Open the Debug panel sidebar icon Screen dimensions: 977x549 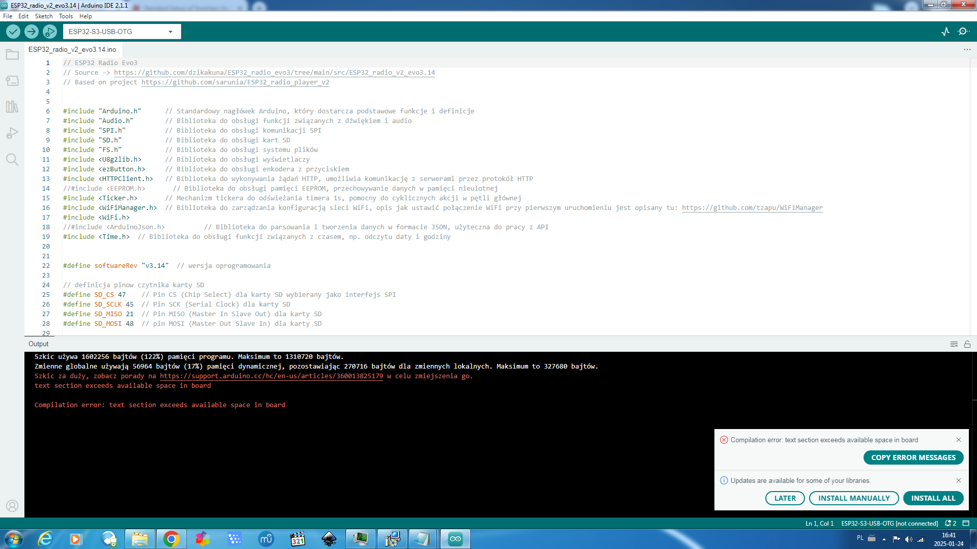click(x=12, y=133)
